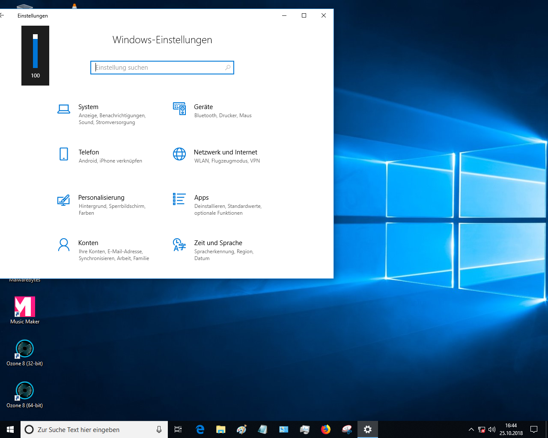The image size is (548, 438).
Task: Open the Snipping Tool taskbar icon
Action: (347, 429)
